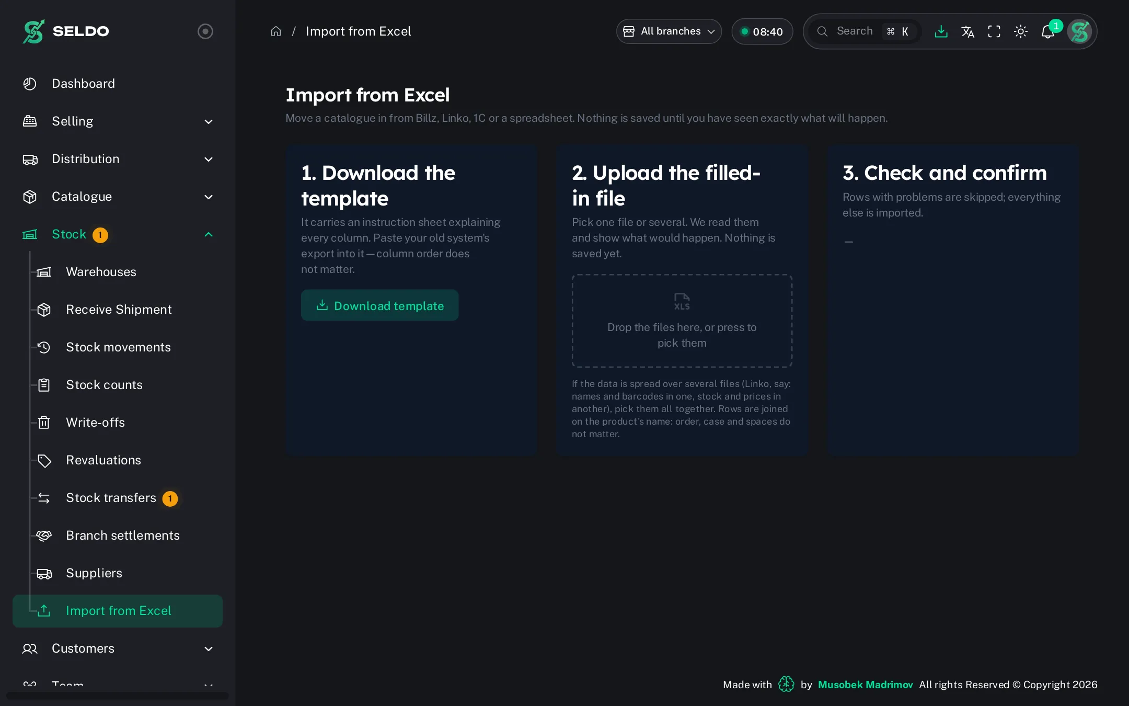This screenshot has height=706, width=1129.
Task: Click Import from Excel breadcrumb text
Action: 358,31
